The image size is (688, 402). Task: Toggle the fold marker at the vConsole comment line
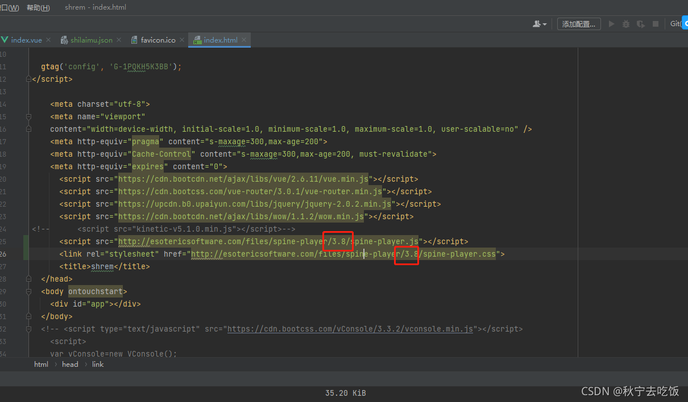pyautogui.click(x=29, y=329)
